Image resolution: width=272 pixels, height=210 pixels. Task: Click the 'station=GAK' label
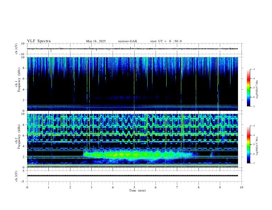127,41
